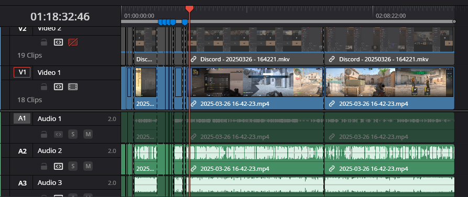Select the A1 destination control
The width and height of the screenshot is (468, 197).
pos(22,119)
